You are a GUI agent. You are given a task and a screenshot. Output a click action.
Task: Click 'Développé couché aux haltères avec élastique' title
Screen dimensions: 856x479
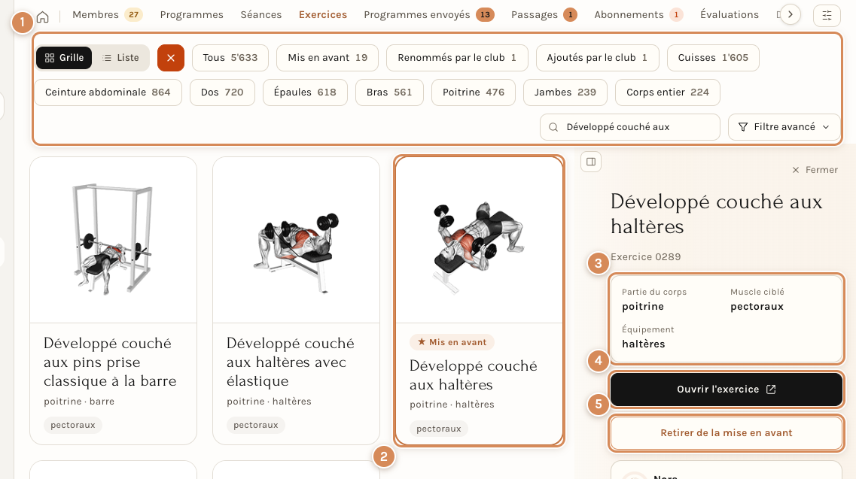tap(291, 362)
